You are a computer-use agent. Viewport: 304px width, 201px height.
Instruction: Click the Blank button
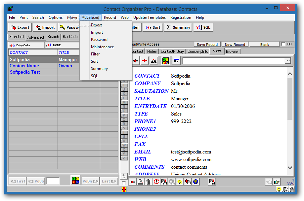click(264, 45)
